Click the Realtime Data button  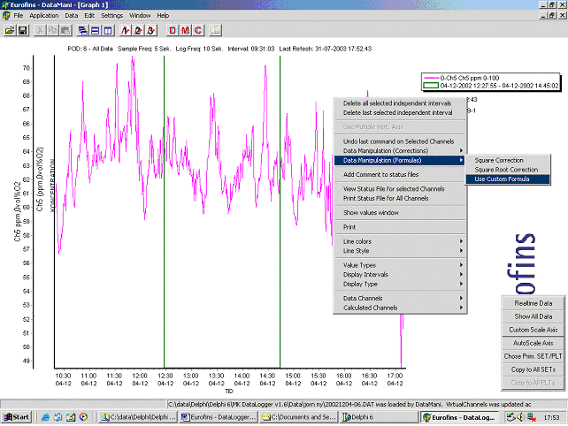[533, 303]
